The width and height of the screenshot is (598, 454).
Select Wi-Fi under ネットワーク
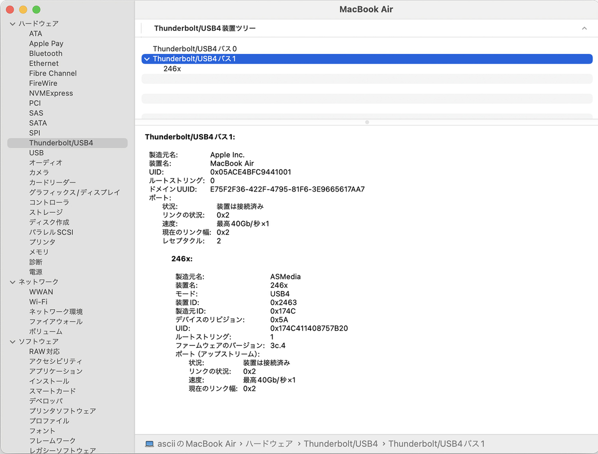38,302
